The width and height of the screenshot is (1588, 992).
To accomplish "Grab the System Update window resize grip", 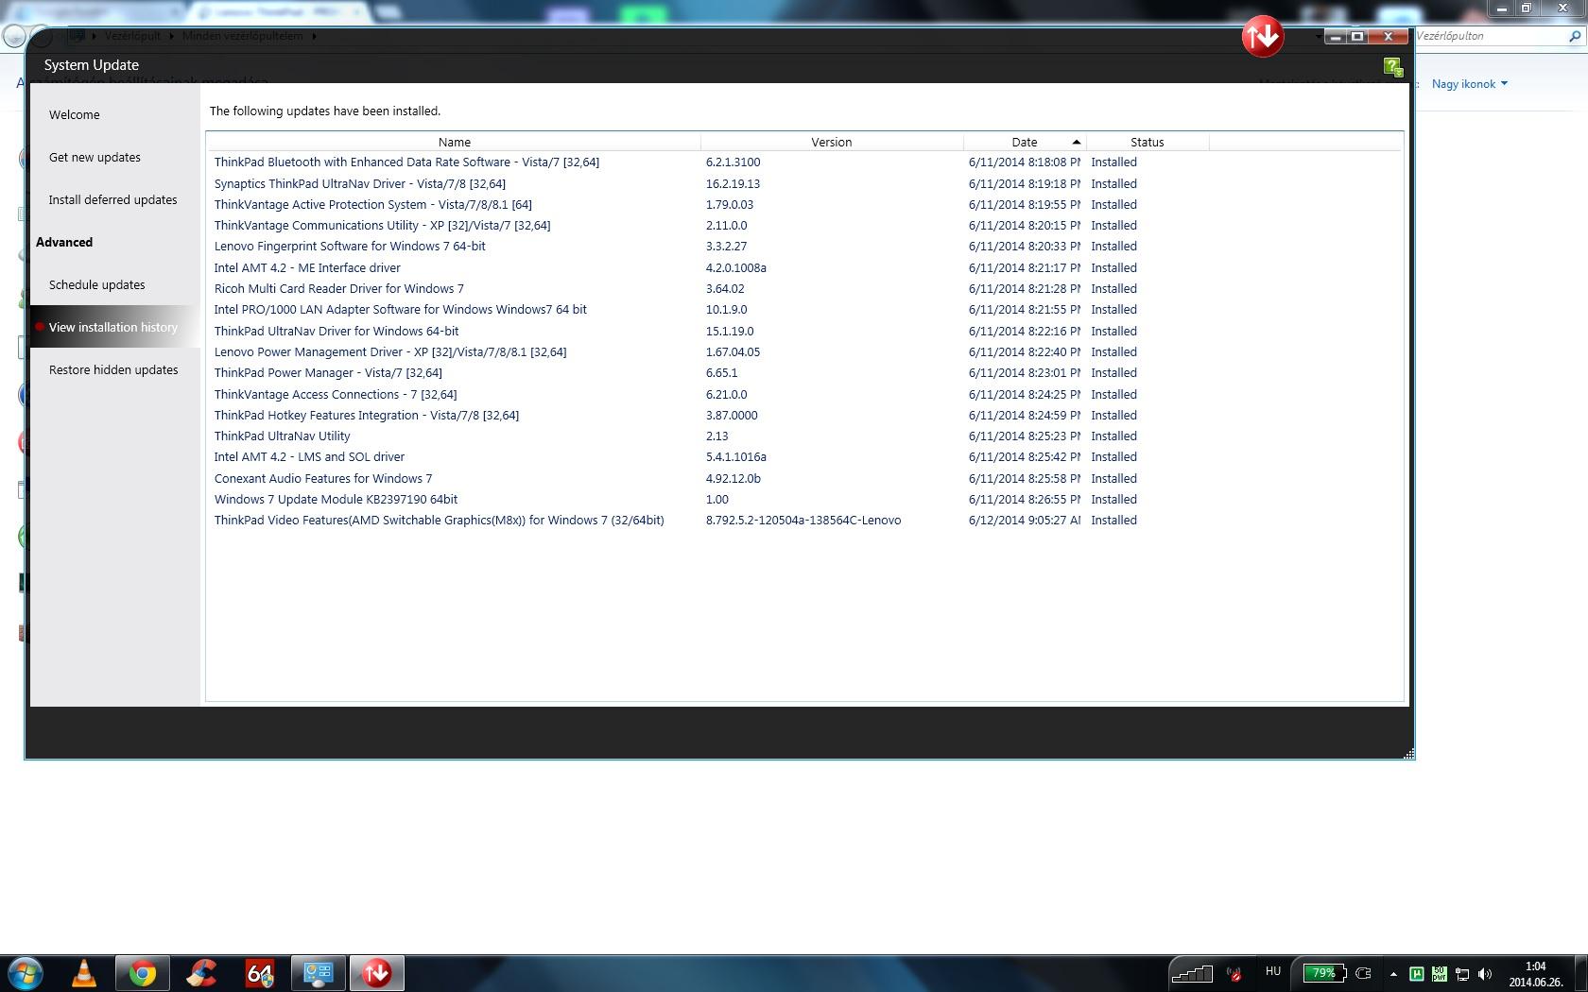I will pos(1408,753).
